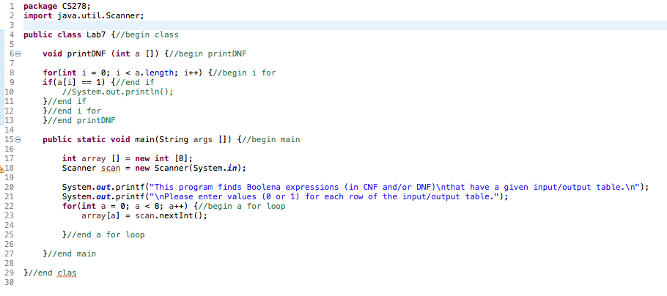667x296 pixels.
Task: Click the '}//end i for' comment
Action: coord(72,111)
